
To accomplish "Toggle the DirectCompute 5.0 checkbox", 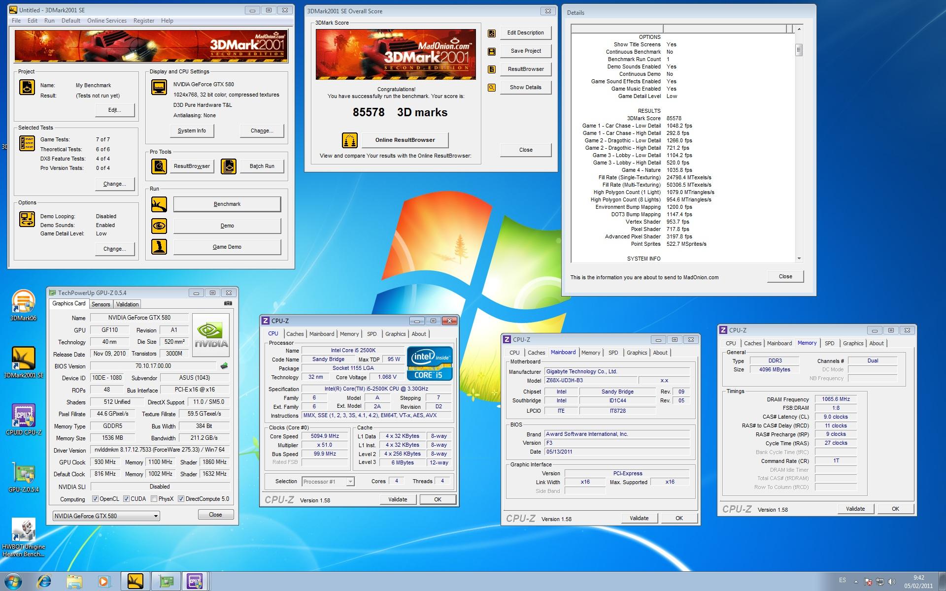I will tap(181, 499).
